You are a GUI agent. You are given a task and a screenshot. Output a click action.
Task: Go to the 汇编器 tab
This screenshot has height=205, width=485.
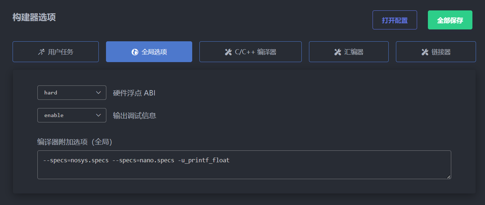click(x=348, y=52)
